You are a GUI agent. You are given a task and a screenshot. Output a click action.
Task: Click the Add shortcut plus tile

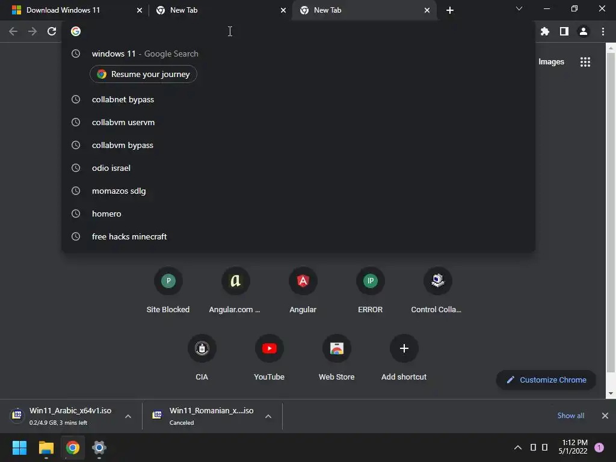(404, 357)
